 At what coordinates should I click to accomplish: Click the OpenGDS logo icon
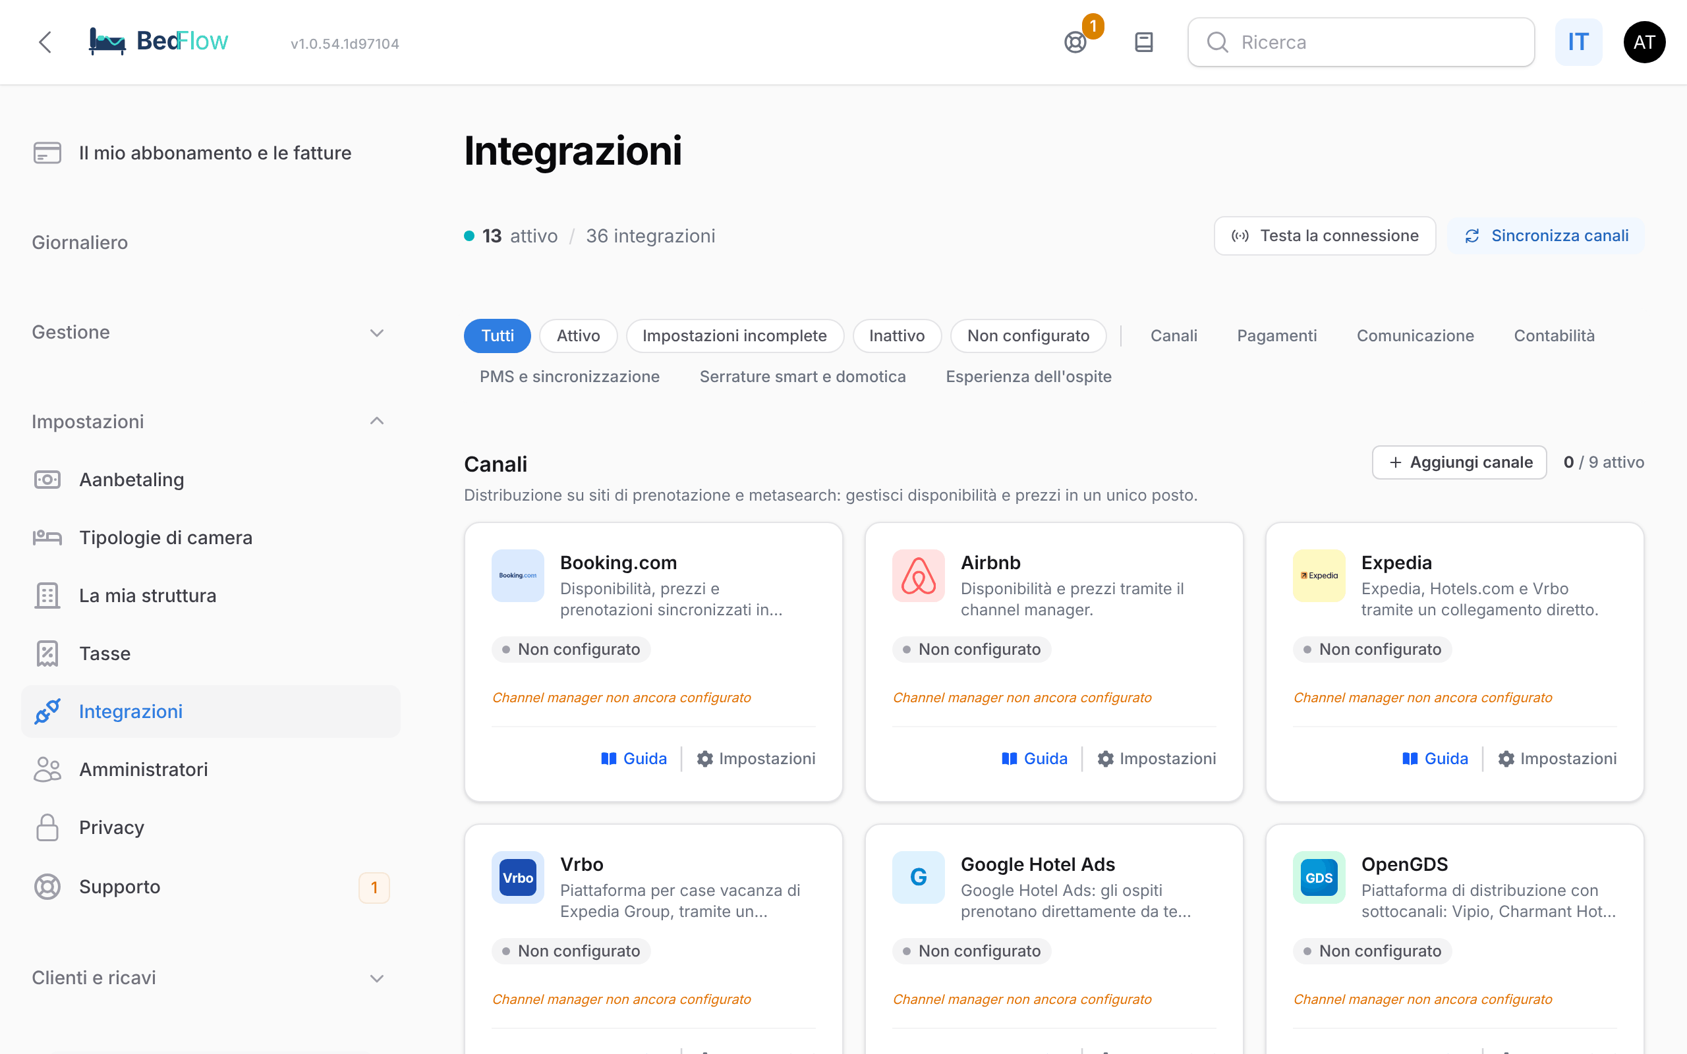point(1319,877)
